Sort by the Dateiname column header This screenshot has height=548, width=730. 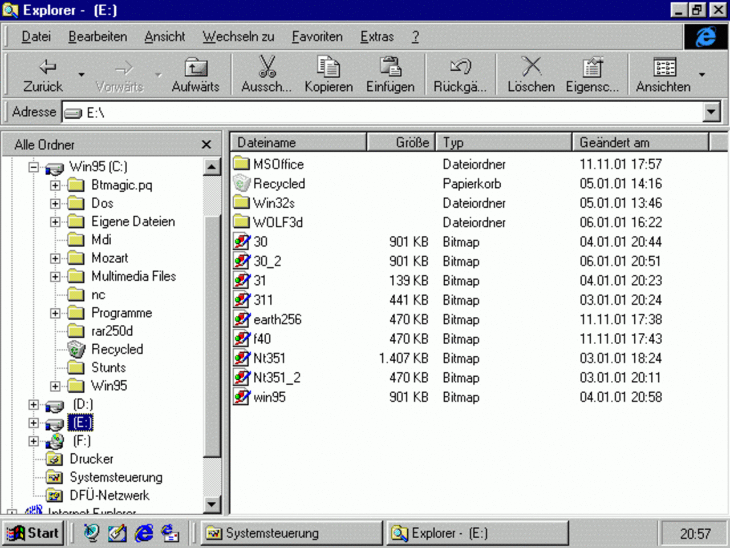pos(298,142)
